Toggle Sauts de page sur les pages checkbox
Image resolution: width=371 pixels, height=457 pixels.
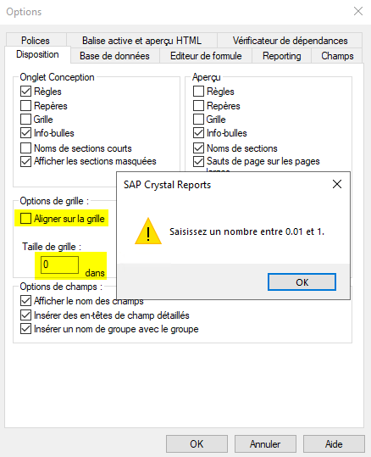198,161
